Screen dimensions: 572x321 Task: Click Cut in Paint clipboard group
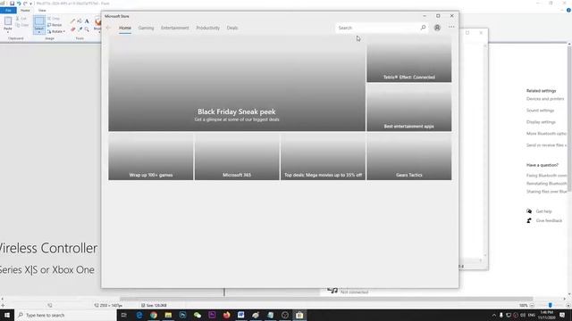point(21,18)
